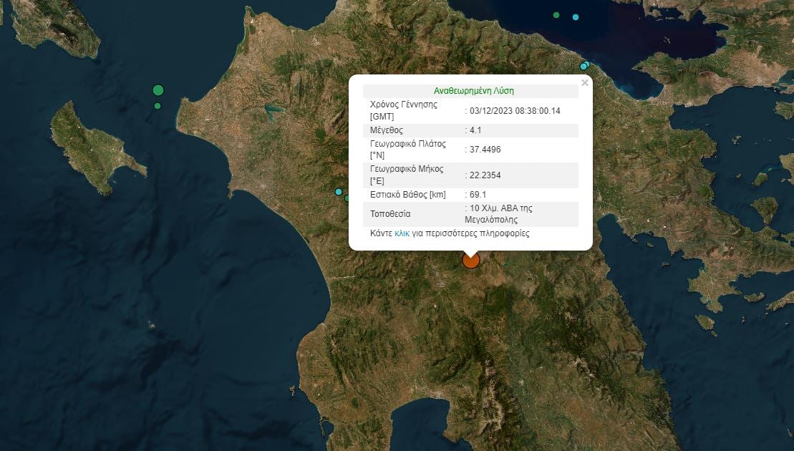Select the small green marker below large one
This screenshot has width=794, height=451.
(158, 106)
